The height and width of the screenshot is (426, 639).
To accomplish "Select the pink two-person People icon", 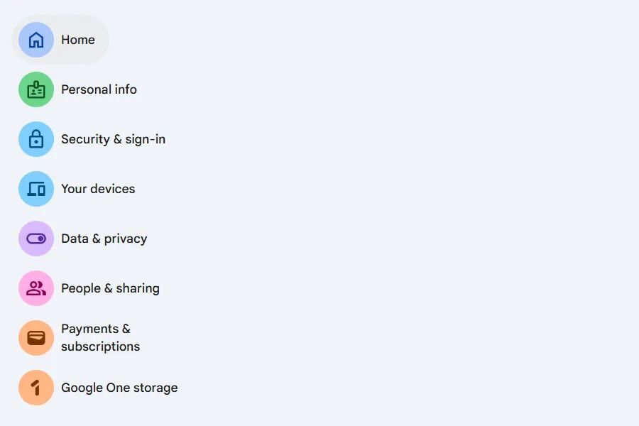I will tap(36, 288).
